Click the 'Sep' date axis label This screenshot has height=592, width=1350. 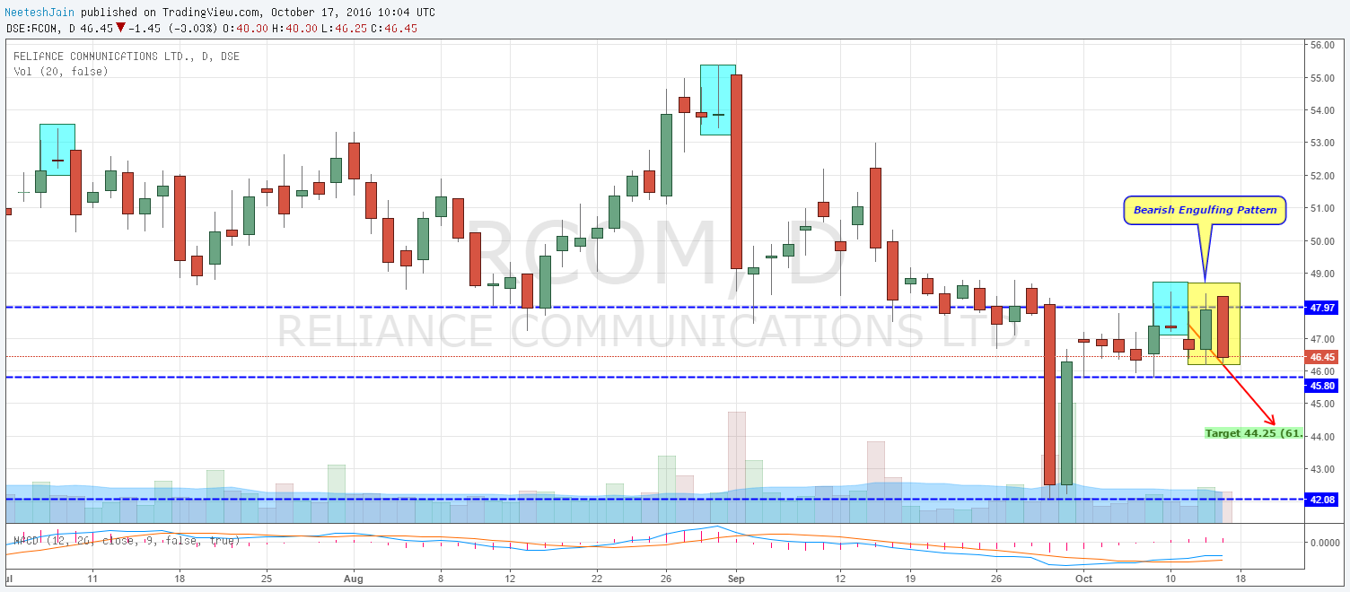[x=736, y=580]
